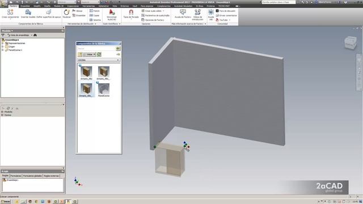This screenshot has width=363, height=204.
Task: Click the Inventor application menu button
Action: pos(3,4)
